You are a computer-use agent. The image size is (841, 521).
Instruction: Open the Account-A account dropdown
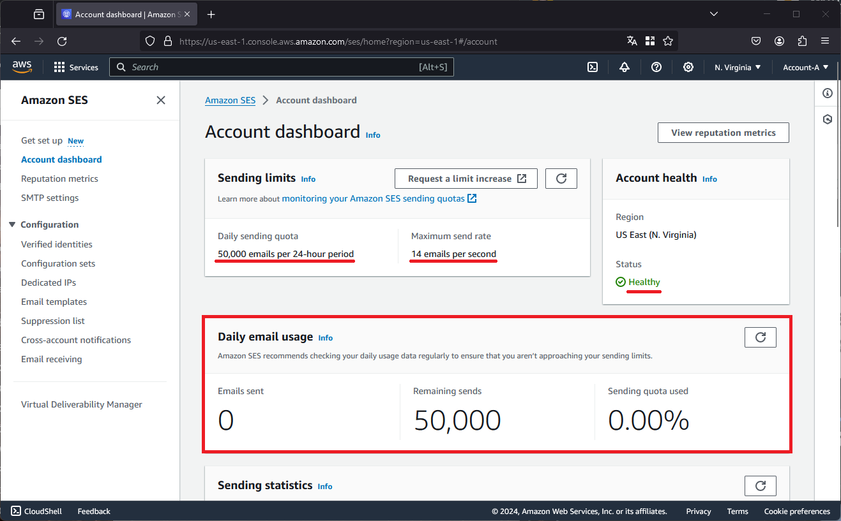[805, 67]
